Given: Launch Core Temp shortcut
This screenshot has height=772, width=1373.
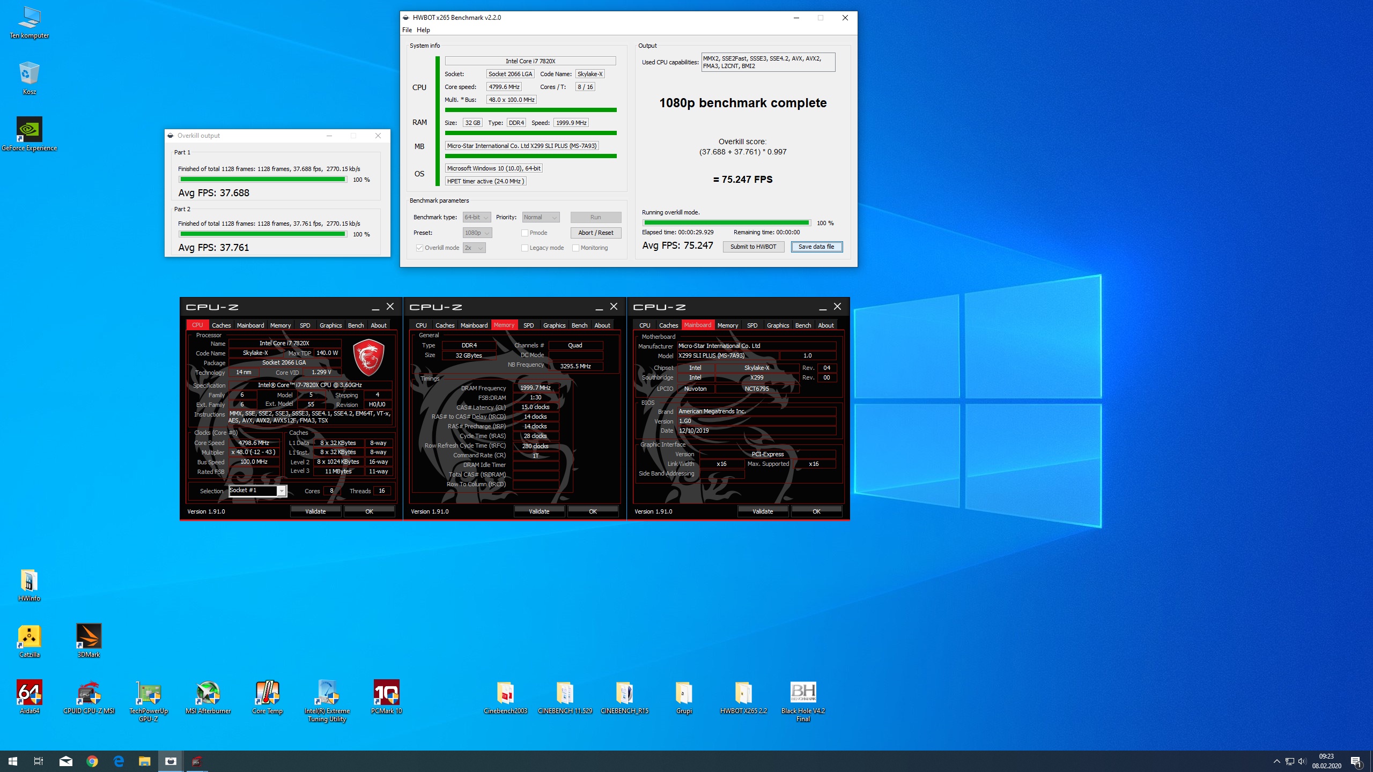Looking at the screenshot, I should click(x=267, y=697).
